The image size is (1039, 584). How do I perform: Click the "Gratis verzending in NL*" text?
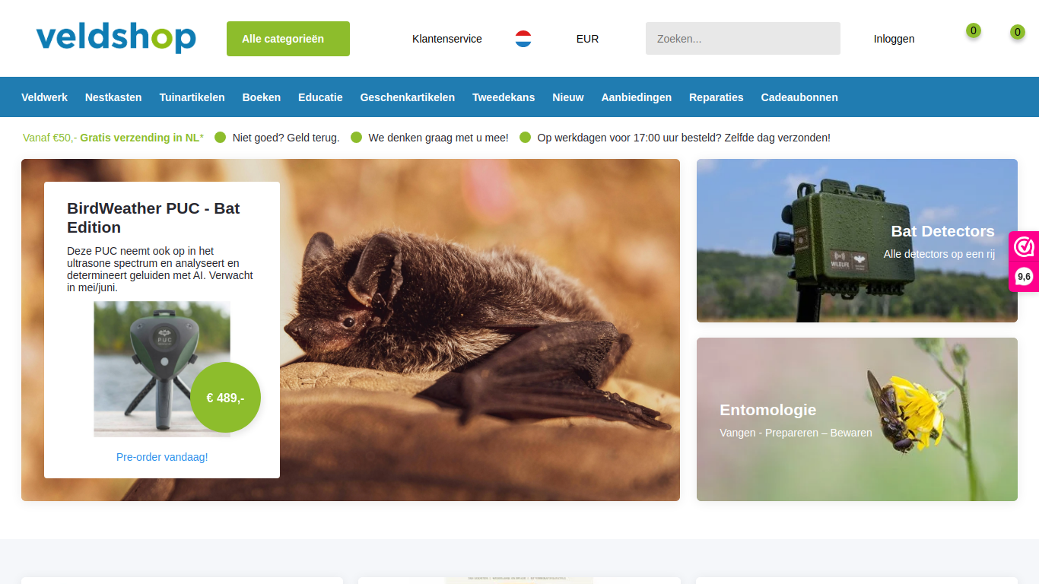pyautogui.click(x=142, y=138)
